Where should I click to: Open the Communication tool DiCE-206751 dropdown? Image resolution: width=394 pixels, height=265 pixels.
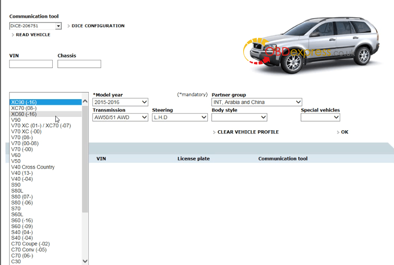click(x=35, y=26)
